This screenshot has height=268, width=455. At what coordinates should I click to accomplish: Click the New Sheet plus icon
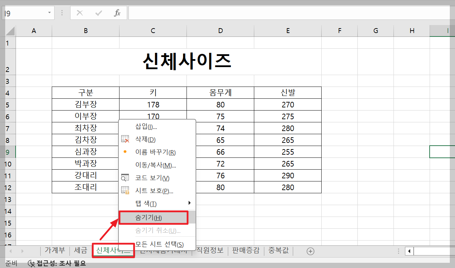tap(310, 251)
